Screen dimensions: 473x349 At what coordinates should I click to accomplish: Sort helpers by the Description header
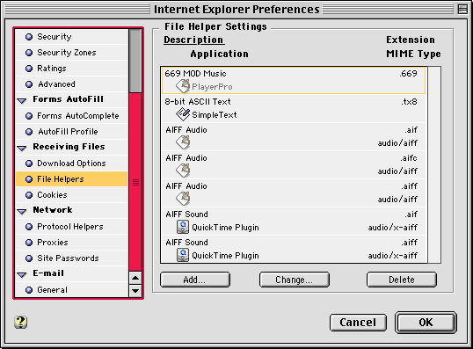tap(193, 40)
